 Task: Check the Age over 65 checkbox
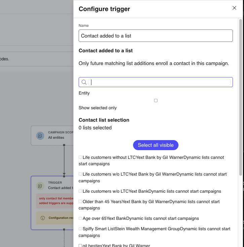(80, 218)
